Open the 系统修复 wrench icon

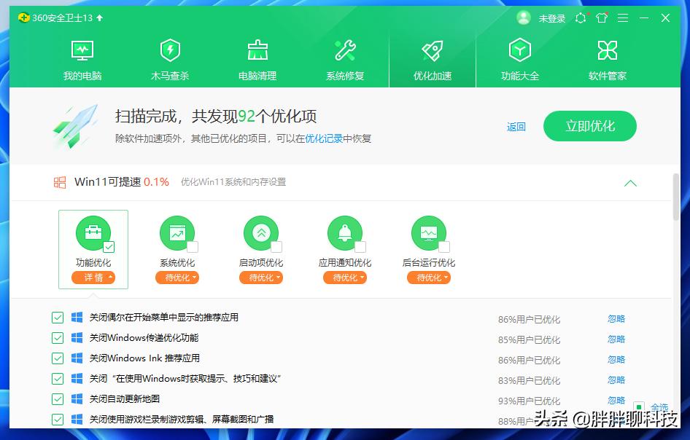[345, 51]
